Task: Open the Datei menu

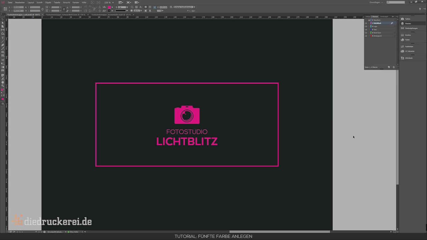Action: pos(10,2)
